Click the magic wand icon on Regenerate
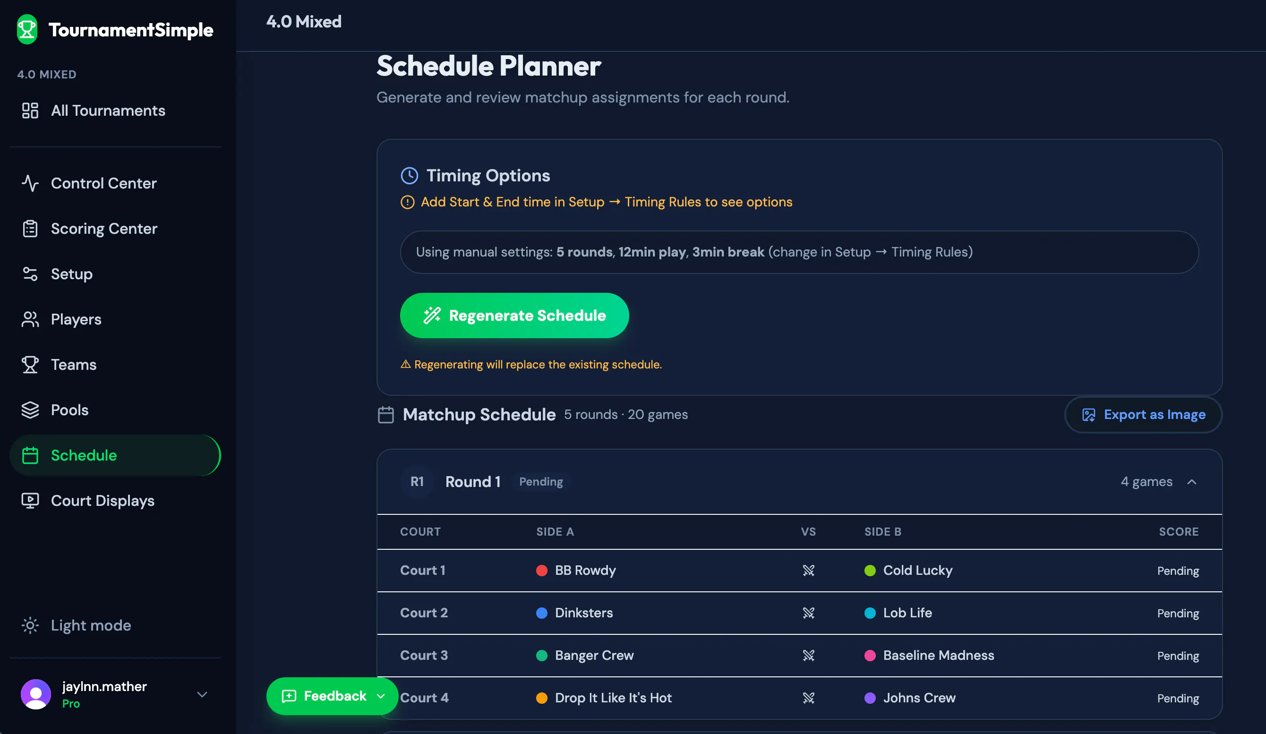Viewport: 1266px width, 734px height. pos(432,316)
